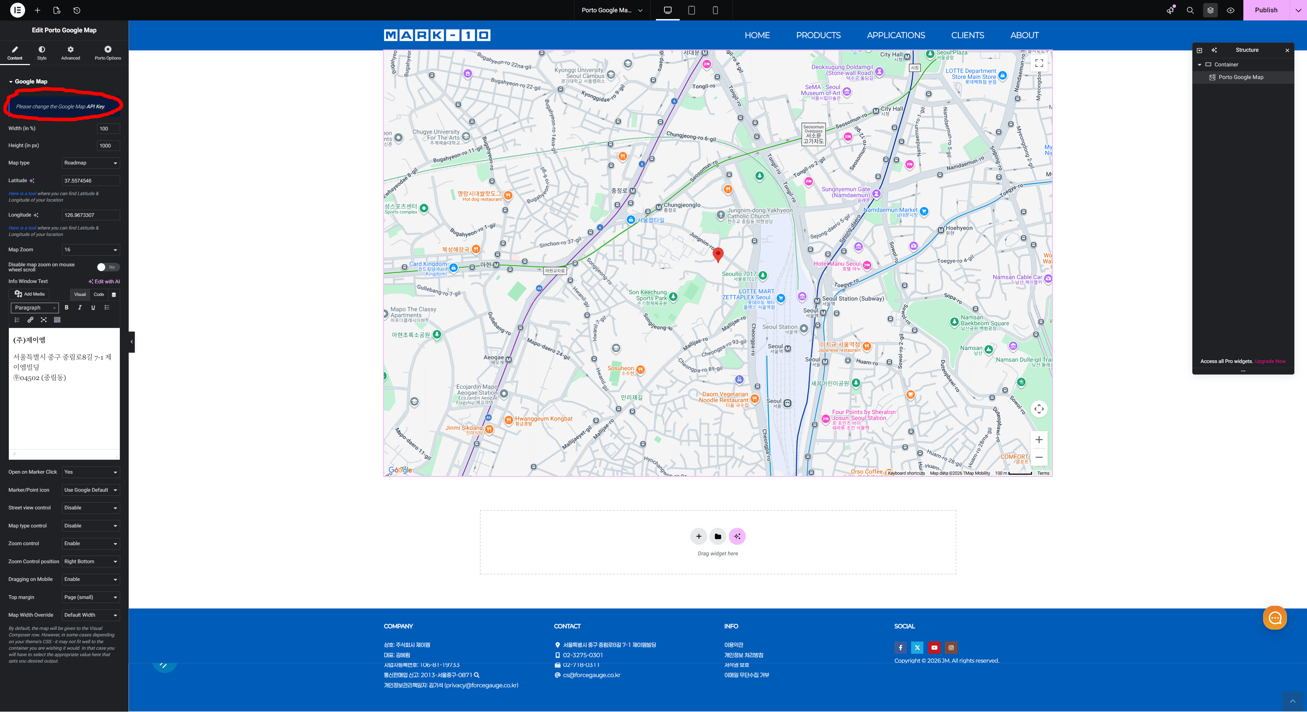Click the add element plus icon

(x=37, y=10)
